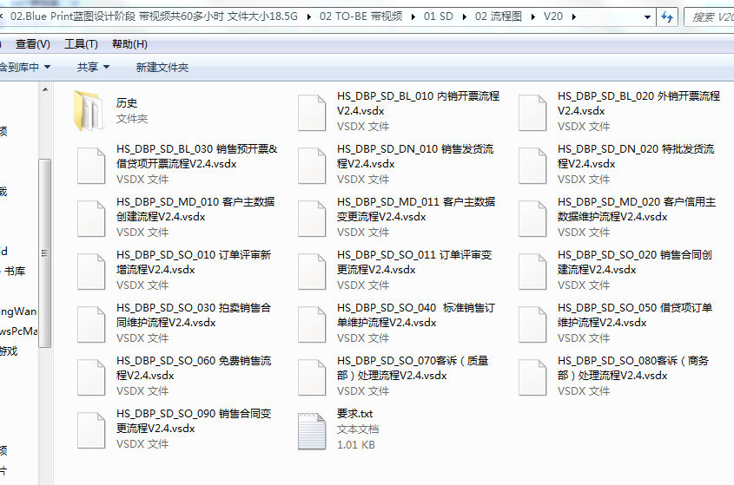
Task: Expand the 共享 dropdown in toolbar
Action: (x=93, y=67)
